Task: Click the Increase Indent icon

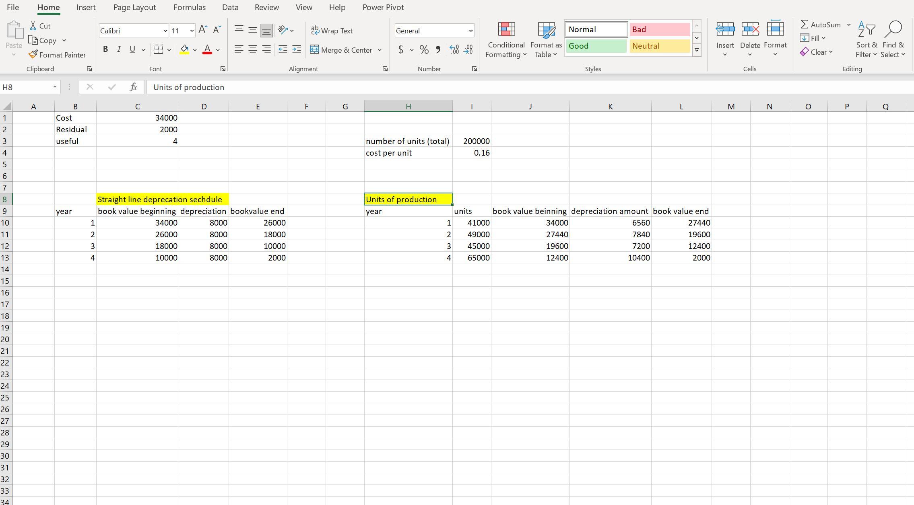Action: point(297,50)
